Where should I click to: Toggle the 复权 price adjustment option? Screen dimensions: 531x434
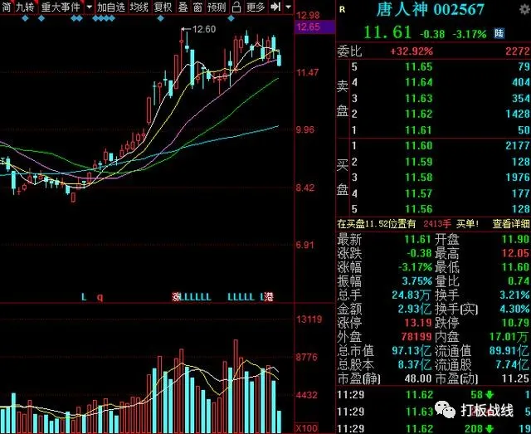[x=163, y=7]
